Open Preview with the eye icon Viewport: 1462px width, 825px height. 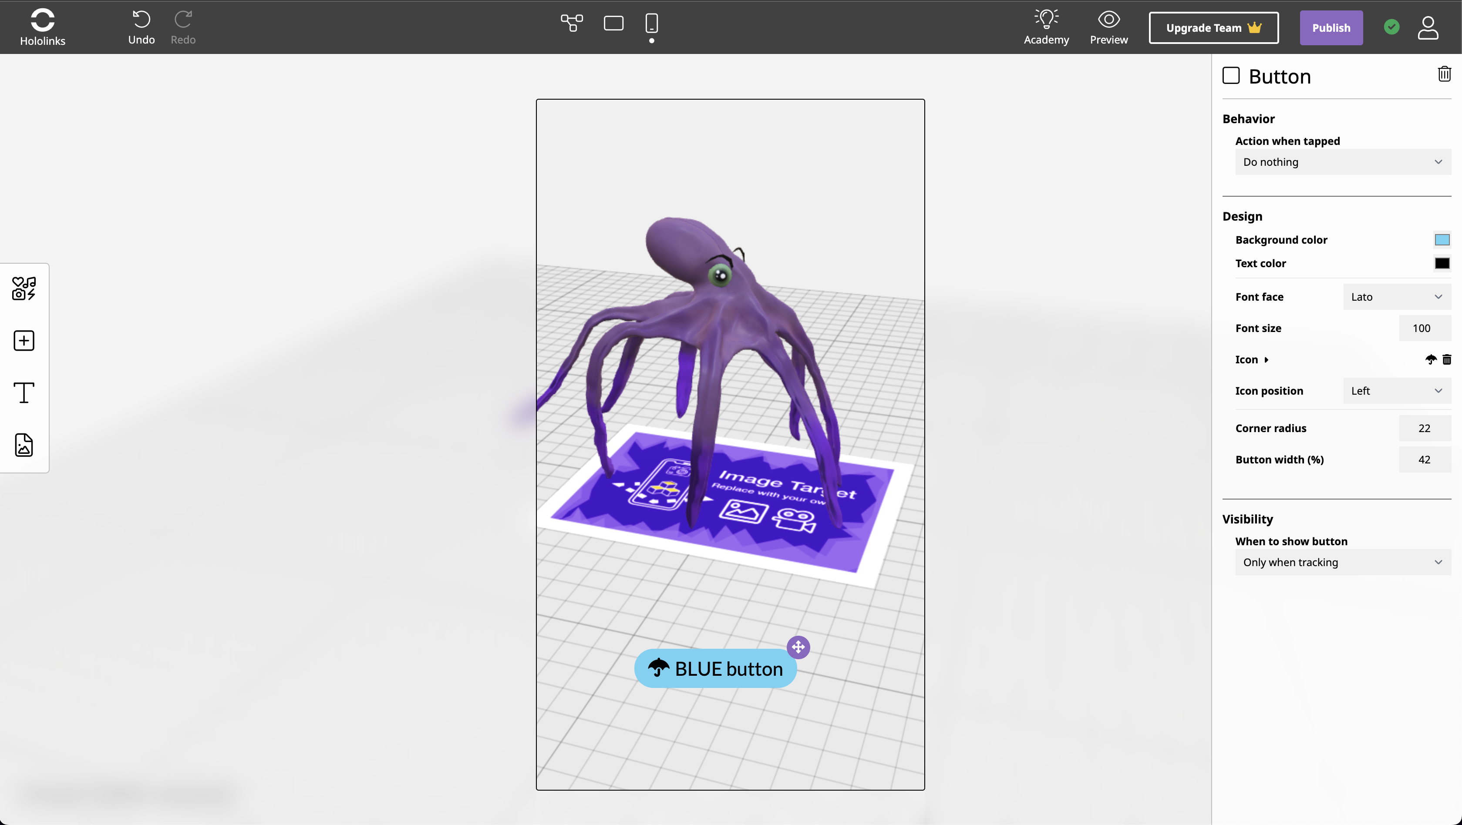click(x=1108, y=27)
